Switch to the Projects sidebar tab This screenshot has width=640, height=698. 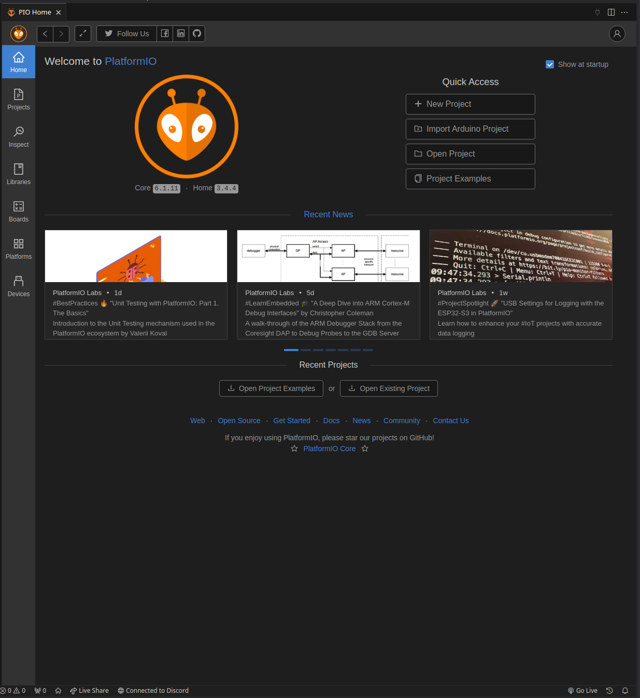(19, 100)
